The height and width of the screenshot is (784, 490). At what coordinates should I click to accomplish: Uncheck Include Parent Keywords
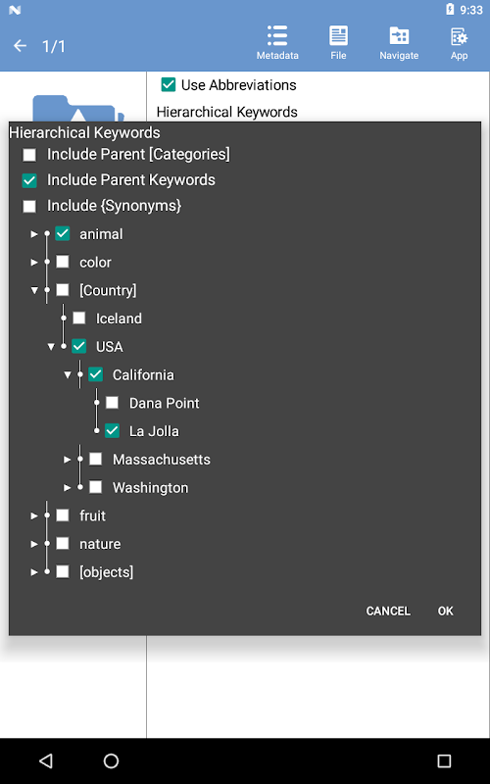[29, 180]
